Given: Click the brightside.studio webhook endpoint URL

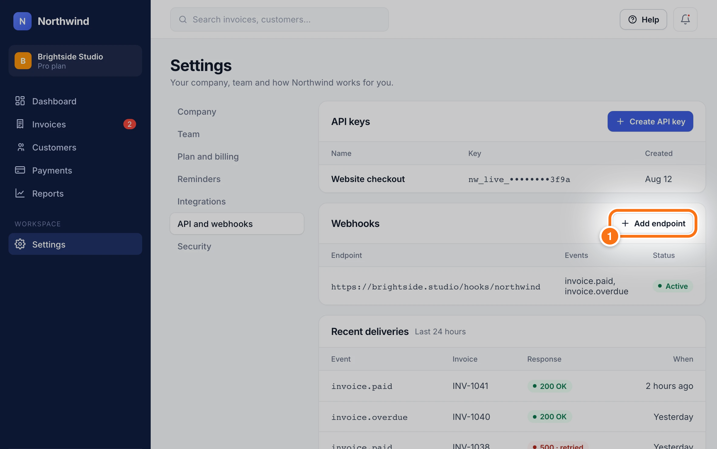Looking at the screenshot, I should tap(436, 287).
